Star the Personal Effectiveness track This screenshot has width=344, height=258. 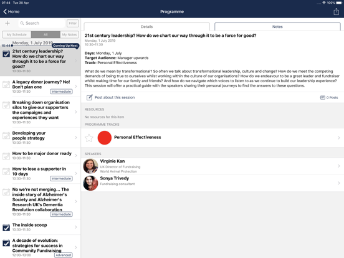pos(89,138)
